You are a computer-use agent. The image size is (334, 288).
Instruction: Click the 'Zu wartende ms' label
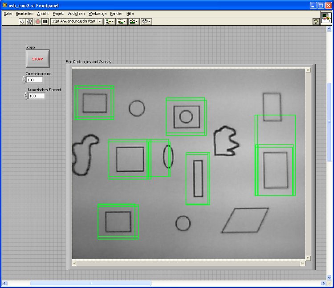pos(39,73)
